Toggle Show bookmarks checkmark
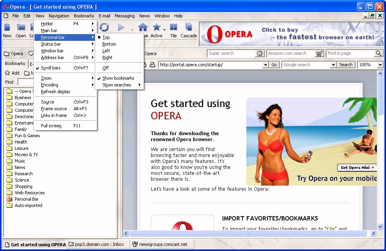This screenshot has width=386, height=251. click(x=119, y=78)
